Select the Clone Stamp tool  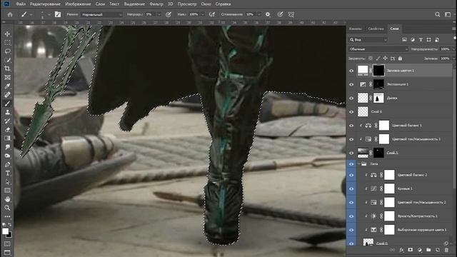pos(7,112)
